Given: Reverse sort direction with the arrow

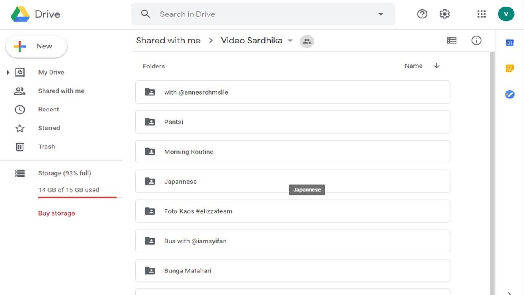Looking at the screenshot, I should (436, 66).
